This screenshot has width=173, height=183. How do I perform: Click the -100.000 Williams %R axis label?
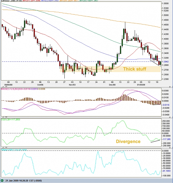(x=166, y=176)
